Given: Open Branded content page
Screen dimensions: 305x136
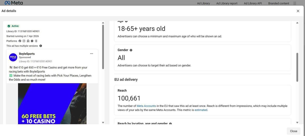Looking at the screenshot, I should pos(279,3).
